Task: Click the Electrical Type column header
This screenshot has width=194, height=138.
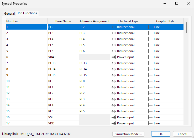Action: click(x=128, y=21)
